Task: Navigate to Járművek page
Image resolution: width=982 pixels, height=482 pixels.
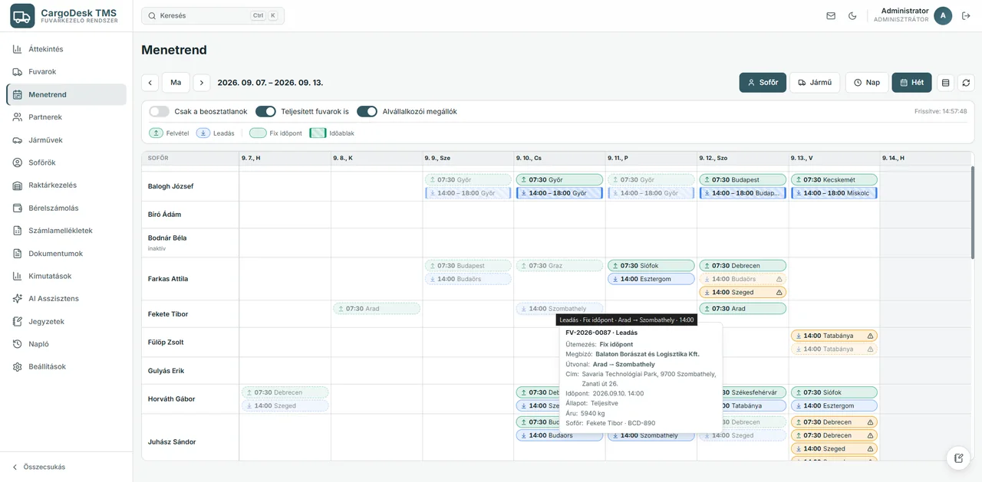Action: (x=66, y=140)
